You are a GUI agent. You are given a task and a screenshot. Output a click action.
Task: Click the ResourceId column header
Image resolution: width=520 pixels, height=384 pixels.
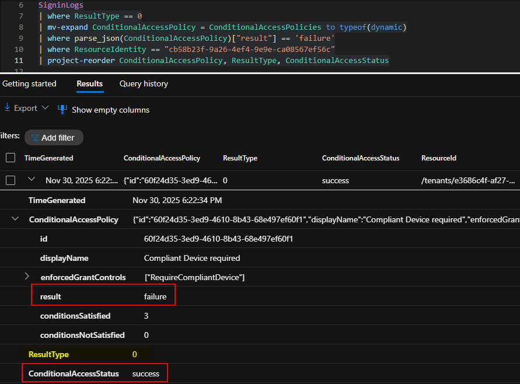438,158
